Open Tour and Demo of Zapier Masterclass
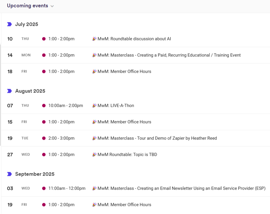 [157, 138]
